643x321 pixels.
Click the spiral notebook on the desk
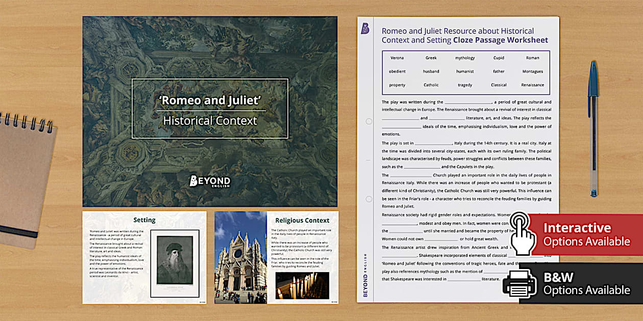(26, 178)
